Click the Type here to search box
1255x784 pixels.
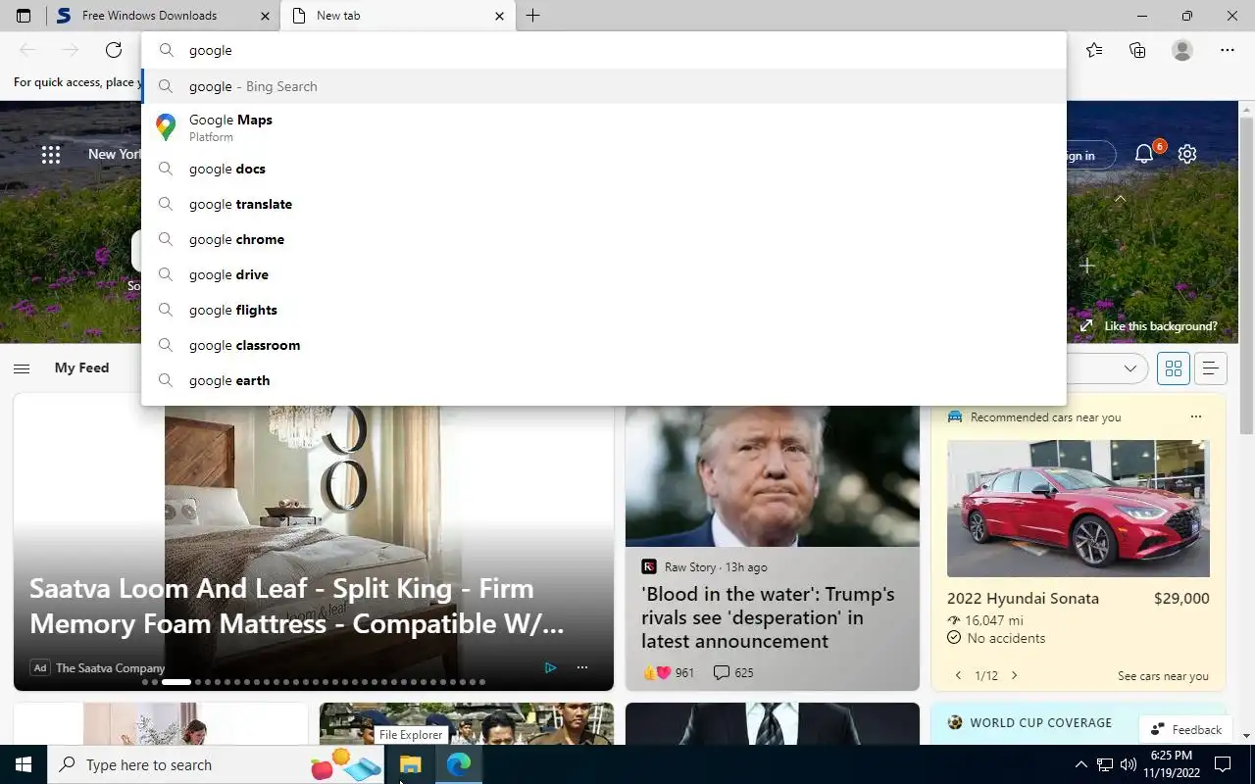(x=216, y=764)
